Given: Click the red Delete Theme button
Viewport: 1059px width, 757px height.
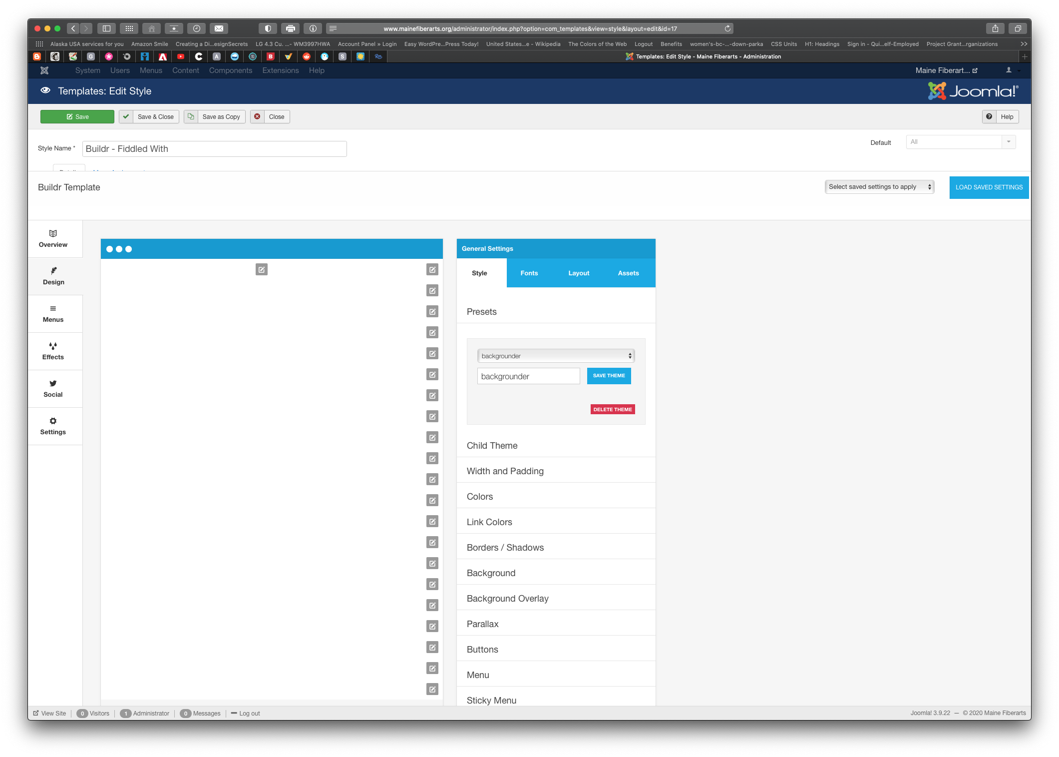Looking at the screenshot, I should tap(613, 409).
